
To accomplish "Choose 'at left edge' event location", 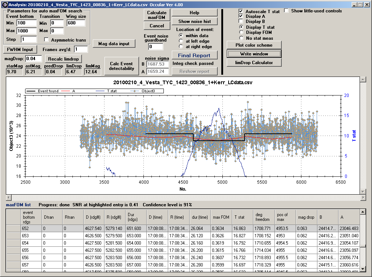I will tap(181, 41).
